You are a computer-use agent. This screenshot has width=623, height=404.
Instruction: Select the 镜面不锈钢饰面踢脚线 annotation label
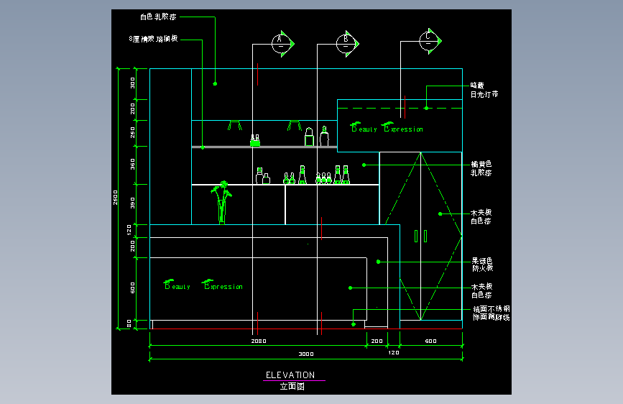(491, 313)
